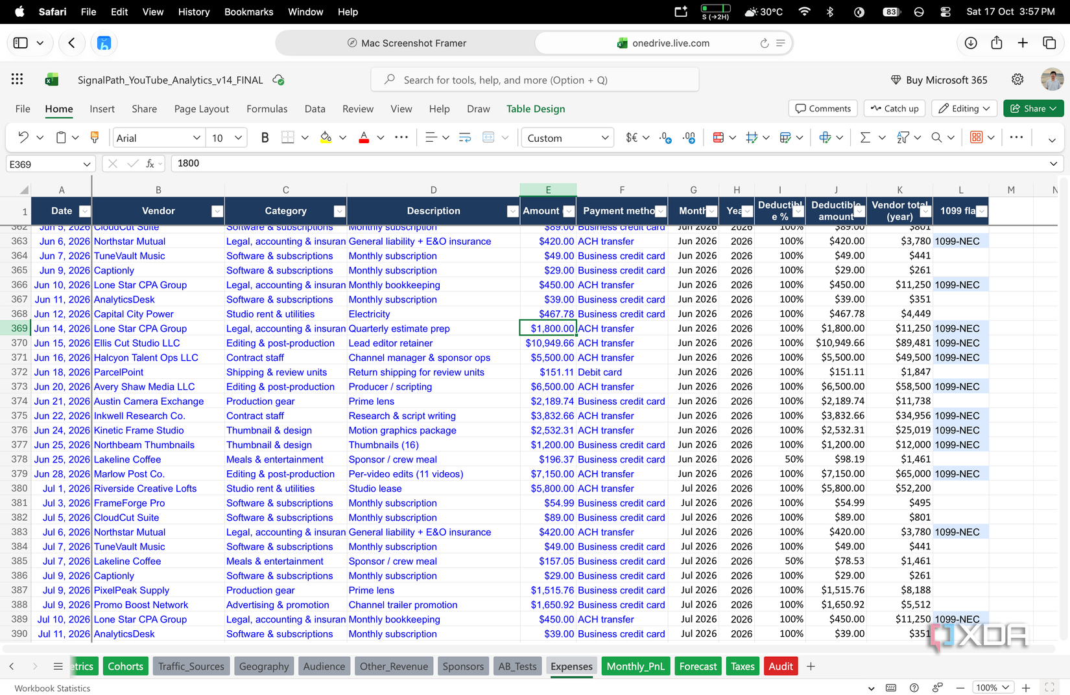
Task: Click the all sheets list icon
Action: 58,667
